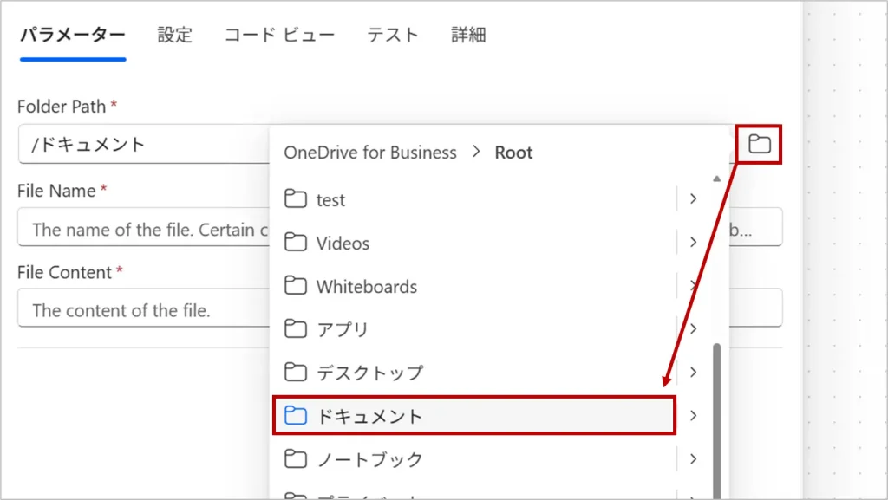Expand the test folder chevron
The height and width of the screenshot is (500, 888).
tap(693, 199)
